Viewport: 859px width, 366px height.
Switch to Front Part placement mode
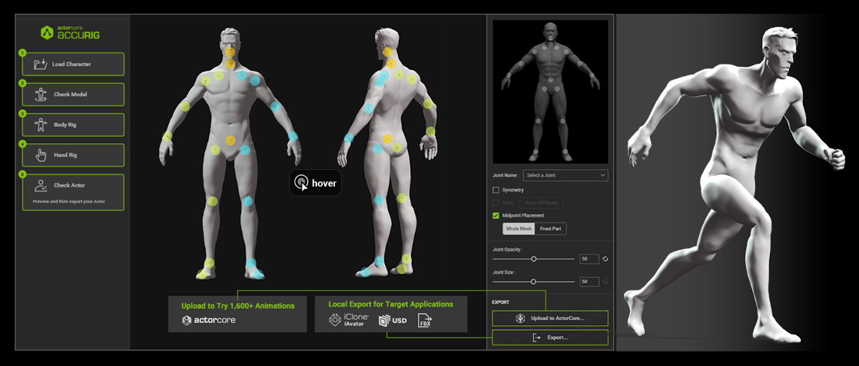(x=550, y=229)
